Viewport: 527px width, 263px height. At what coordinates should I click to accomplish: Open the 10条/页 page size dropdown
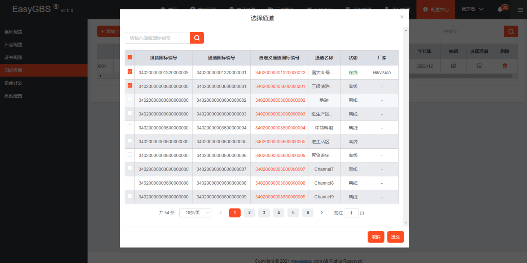pyautogui.click(x=195, y=213)
